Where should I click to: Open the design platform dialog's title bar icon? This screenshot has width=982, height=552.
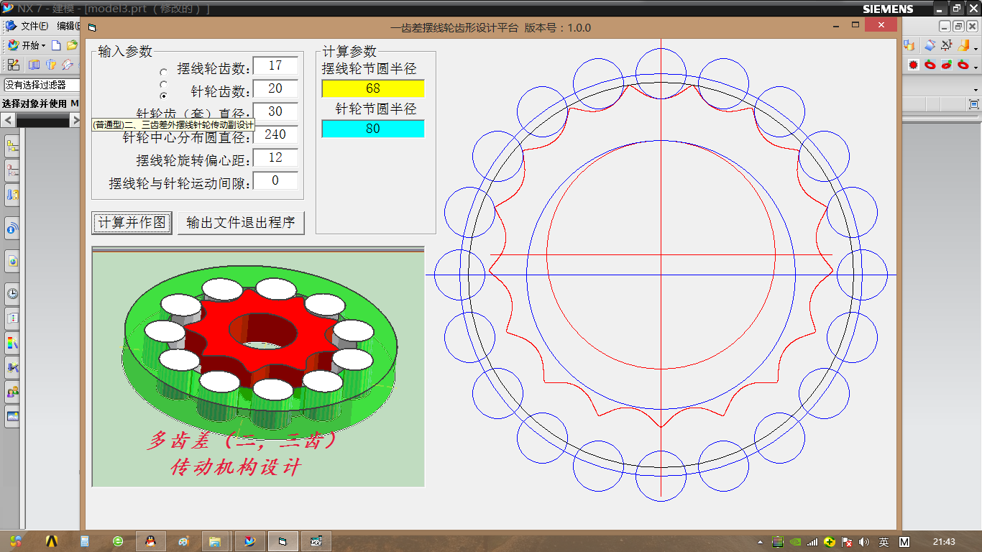pyautogui.click(x=92, y=27)
